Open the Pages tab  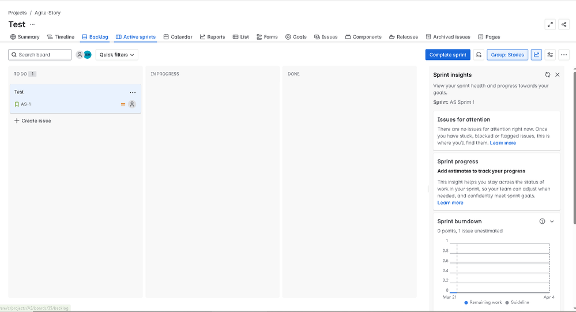coord(489,37)
